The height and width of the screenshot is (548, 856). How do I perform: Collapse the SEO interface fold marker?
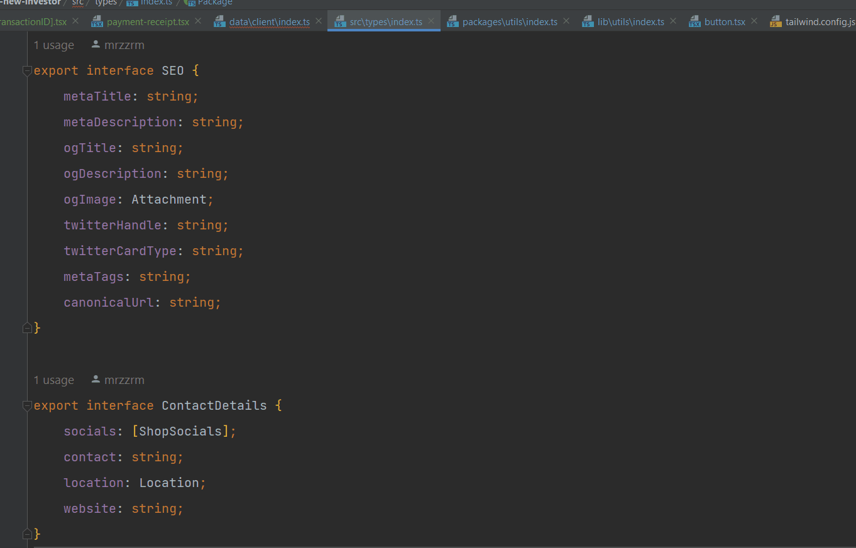tap(27, 70)
